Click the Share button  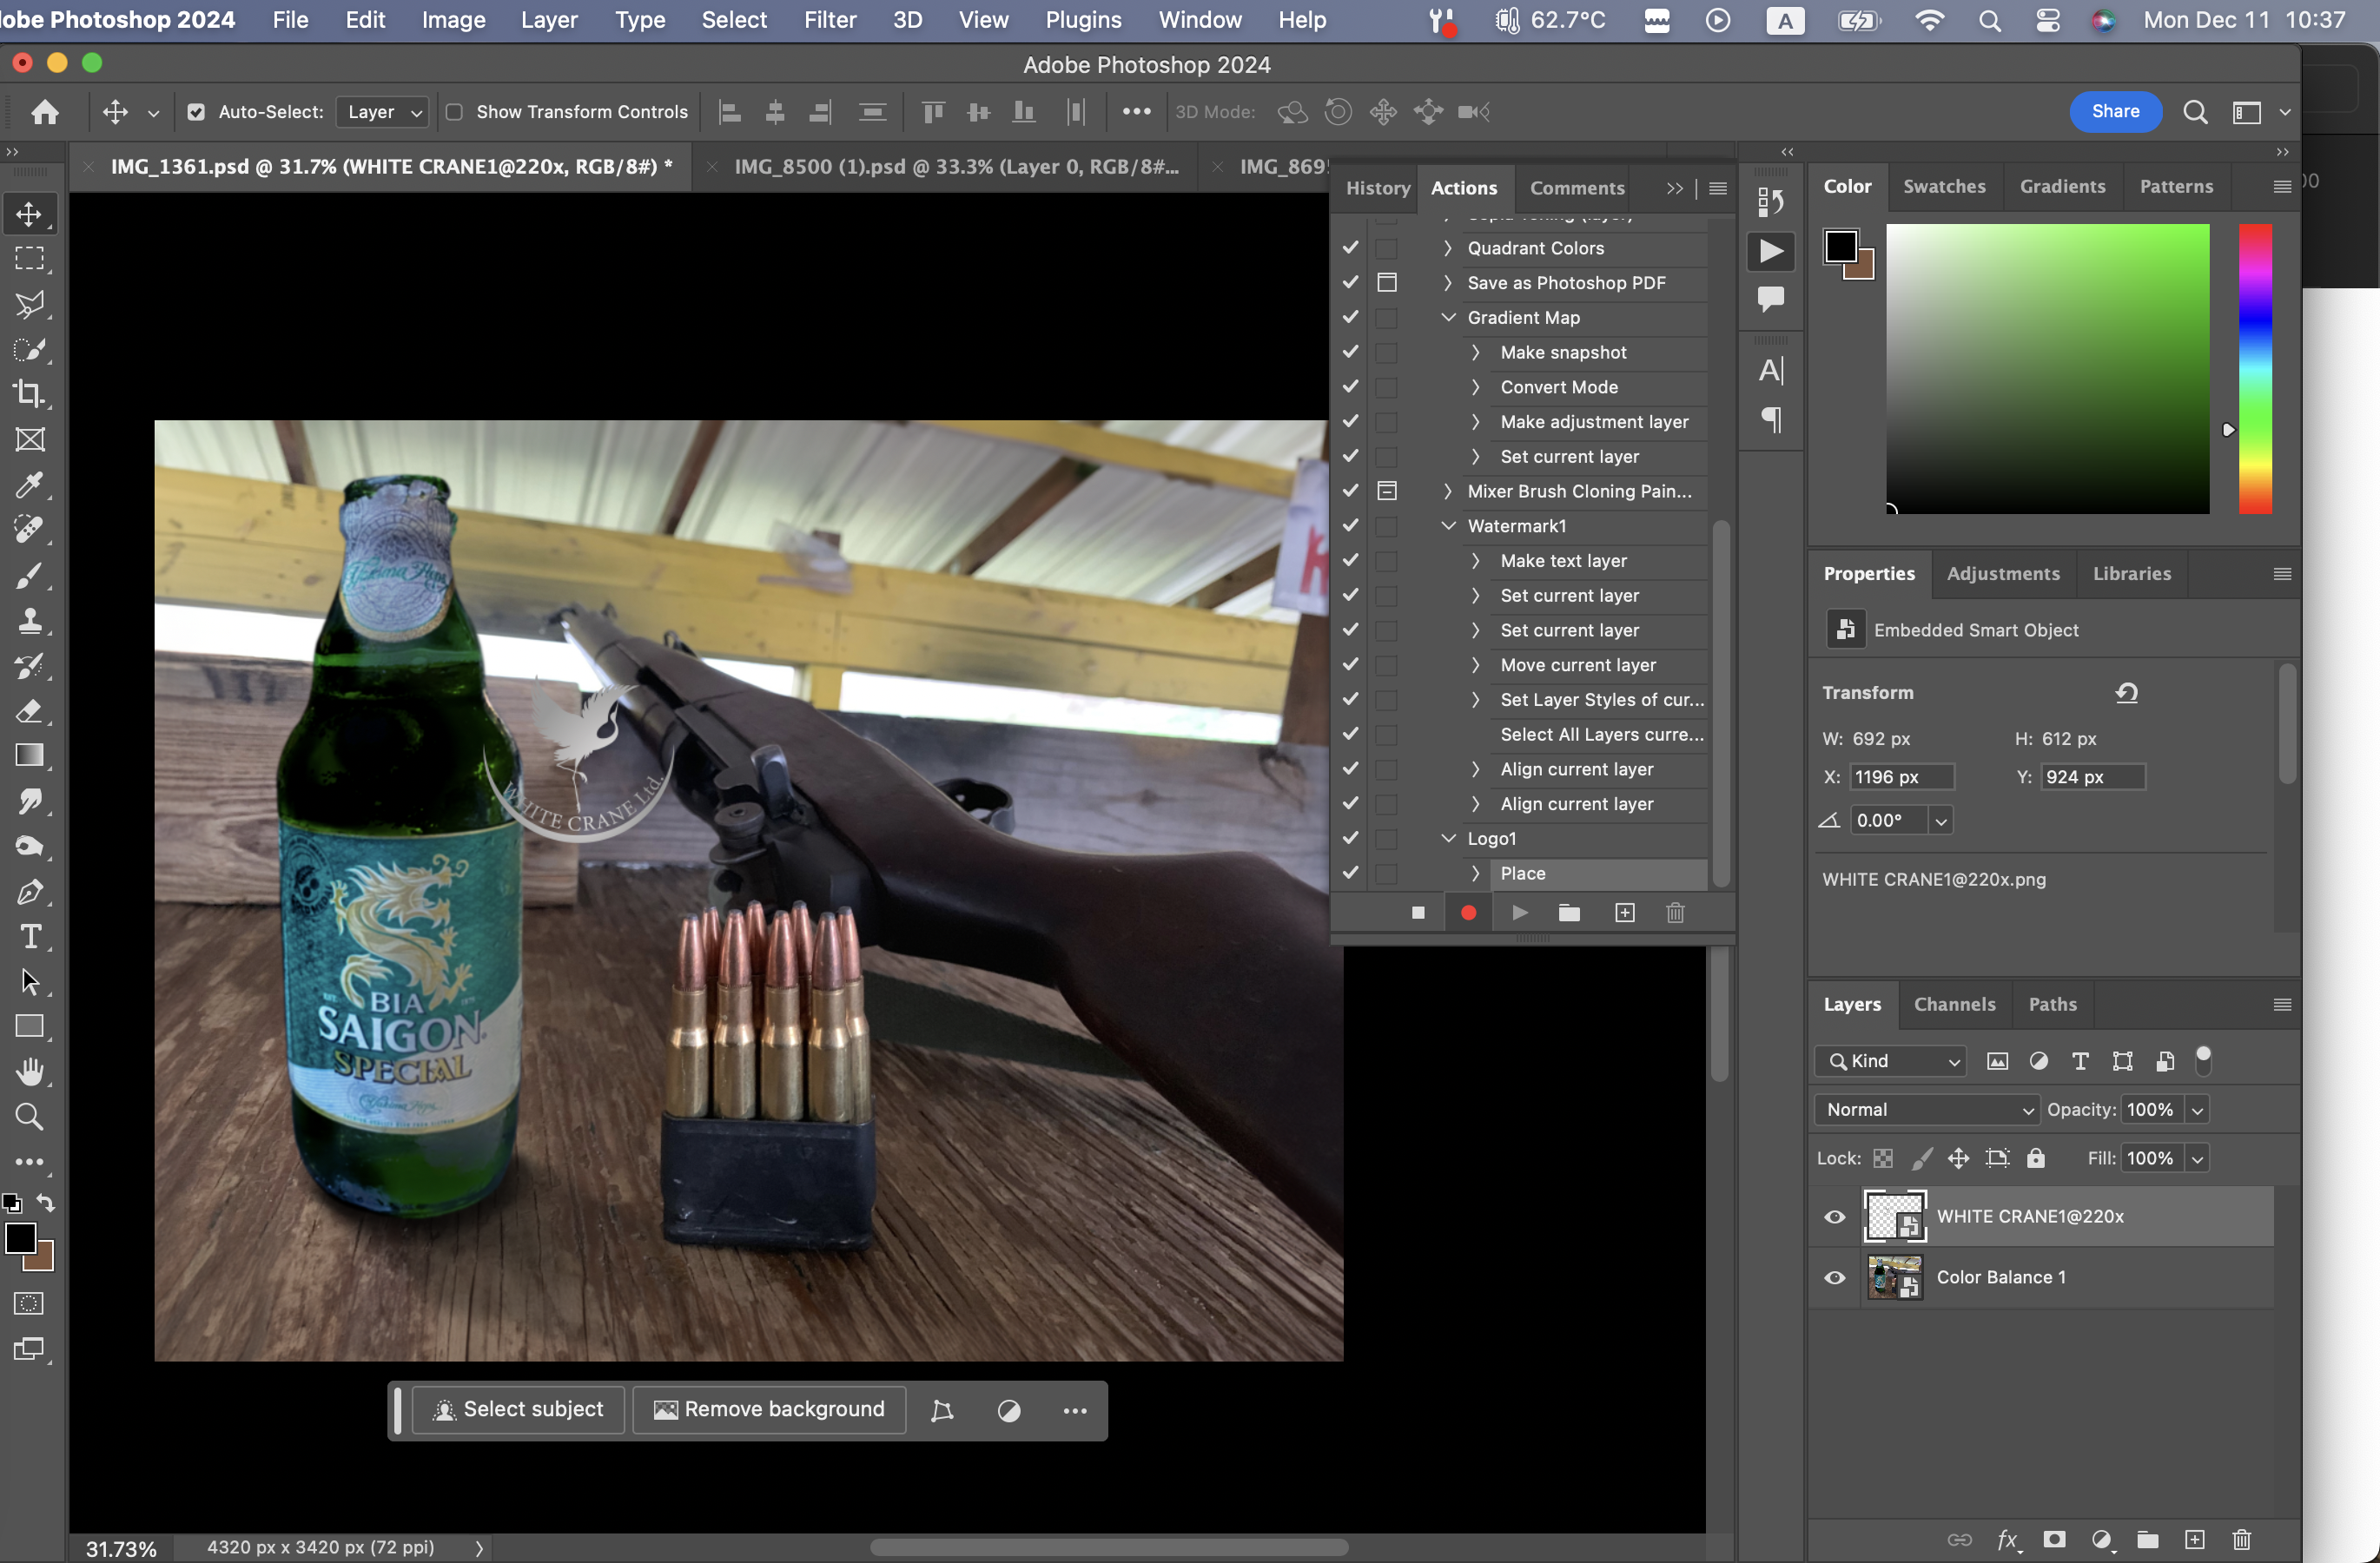[x=2115, y=112]
